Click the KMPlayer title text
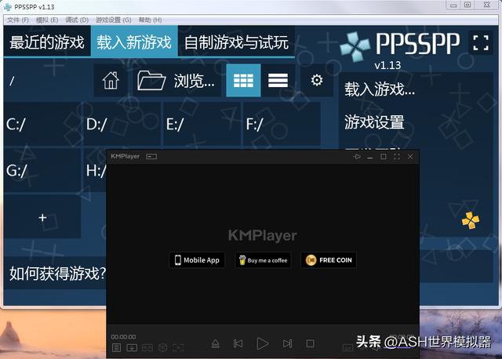The width and height of the screenshot is (502, 359). [x=125, y=157]
